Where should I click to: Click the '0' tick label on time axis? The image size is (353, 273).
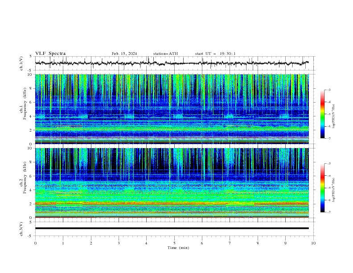click(35, 243)
